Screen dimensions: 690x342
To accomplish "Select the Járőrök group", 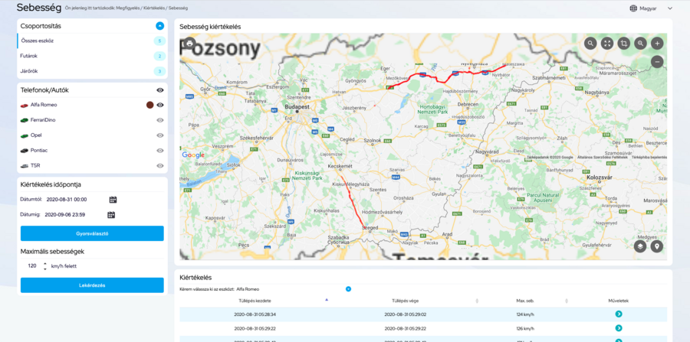I will (92, 71).
